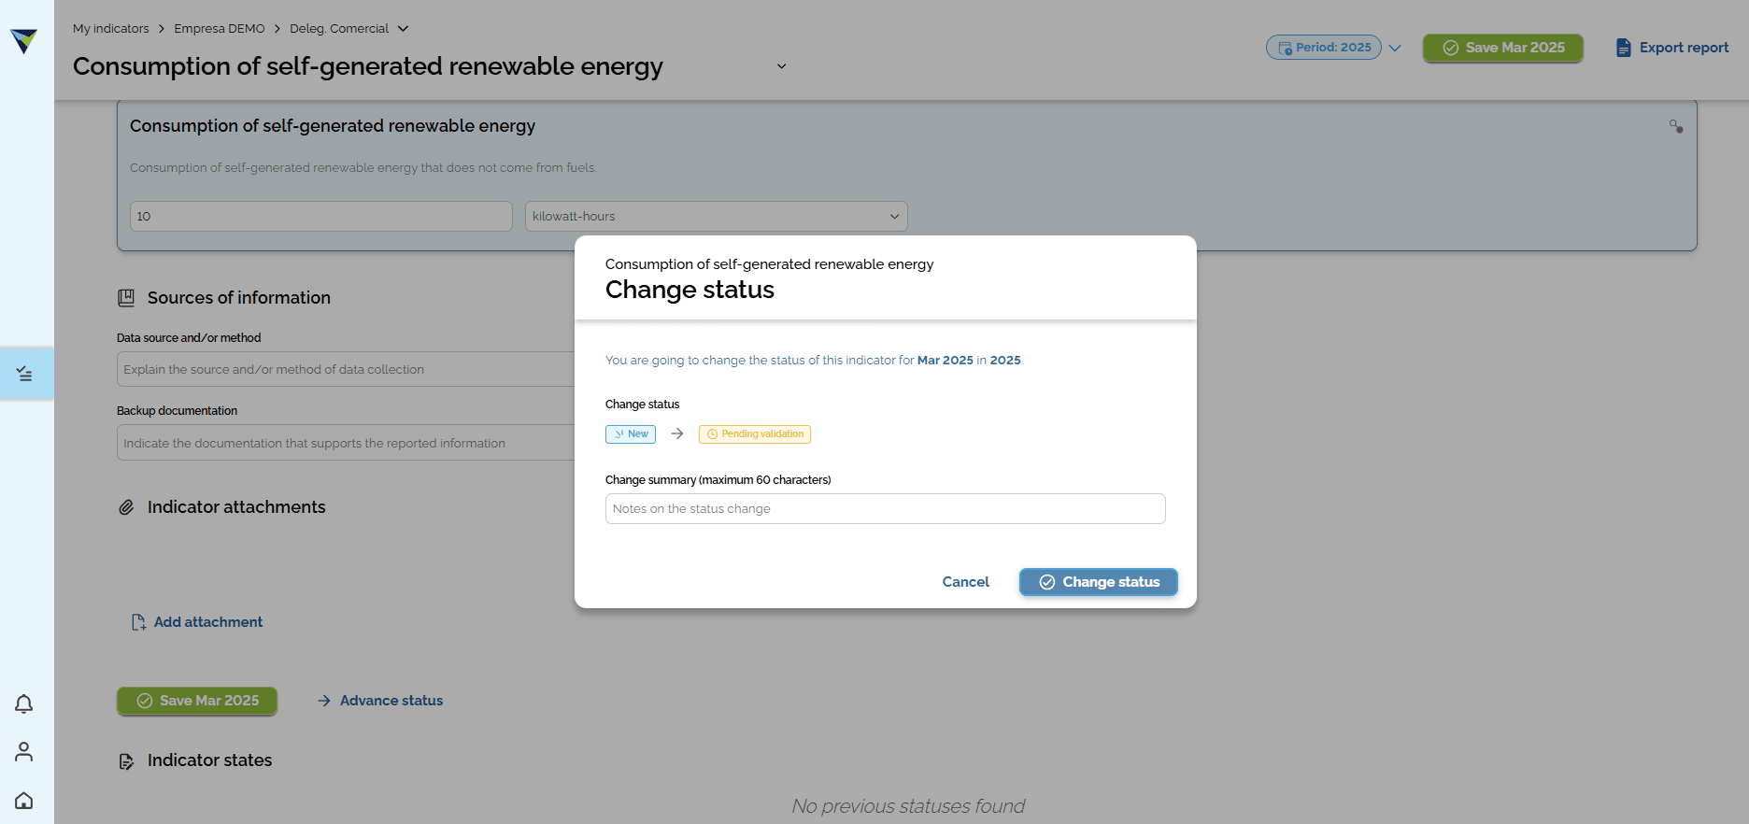Open the indicators checklist sidebar icon
1749x824 pixels.
(24, 374)
